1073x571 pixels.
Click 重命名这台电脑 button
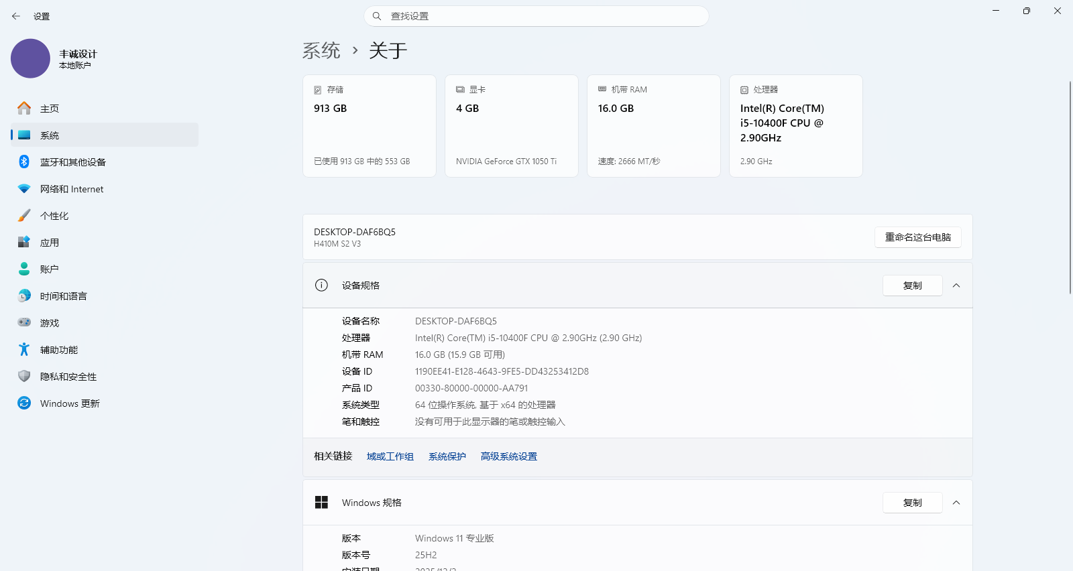tap(918, 237)
